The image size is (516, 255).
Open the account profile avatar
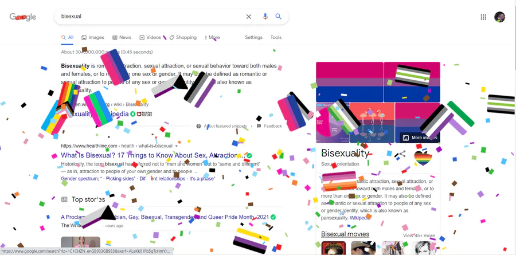click(x=499, y=17)
